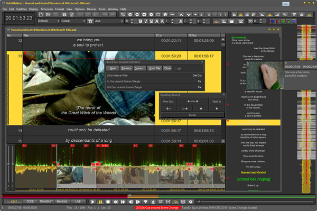The height and width of the screenshot is (211, 317).
Task: Click the Stop playback button
Action: pyautogui.click(x=108, y=201)
